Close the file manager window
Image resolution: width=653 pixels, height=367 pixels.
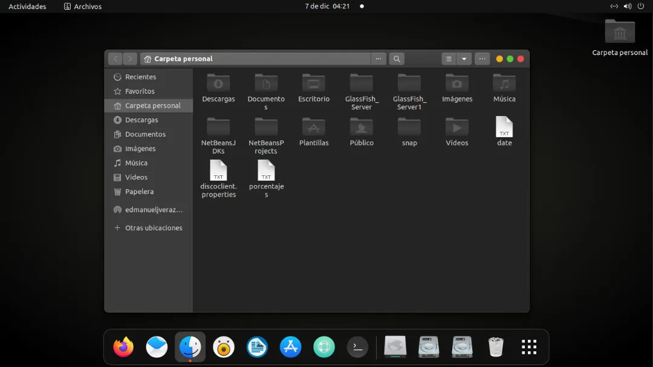pos(521,59)
